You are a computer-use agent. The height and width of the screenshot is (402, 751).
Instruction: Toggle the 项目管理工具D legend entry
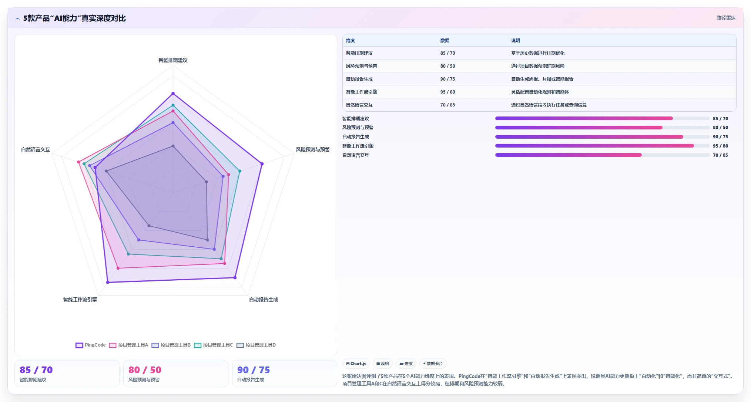(256, 345)
